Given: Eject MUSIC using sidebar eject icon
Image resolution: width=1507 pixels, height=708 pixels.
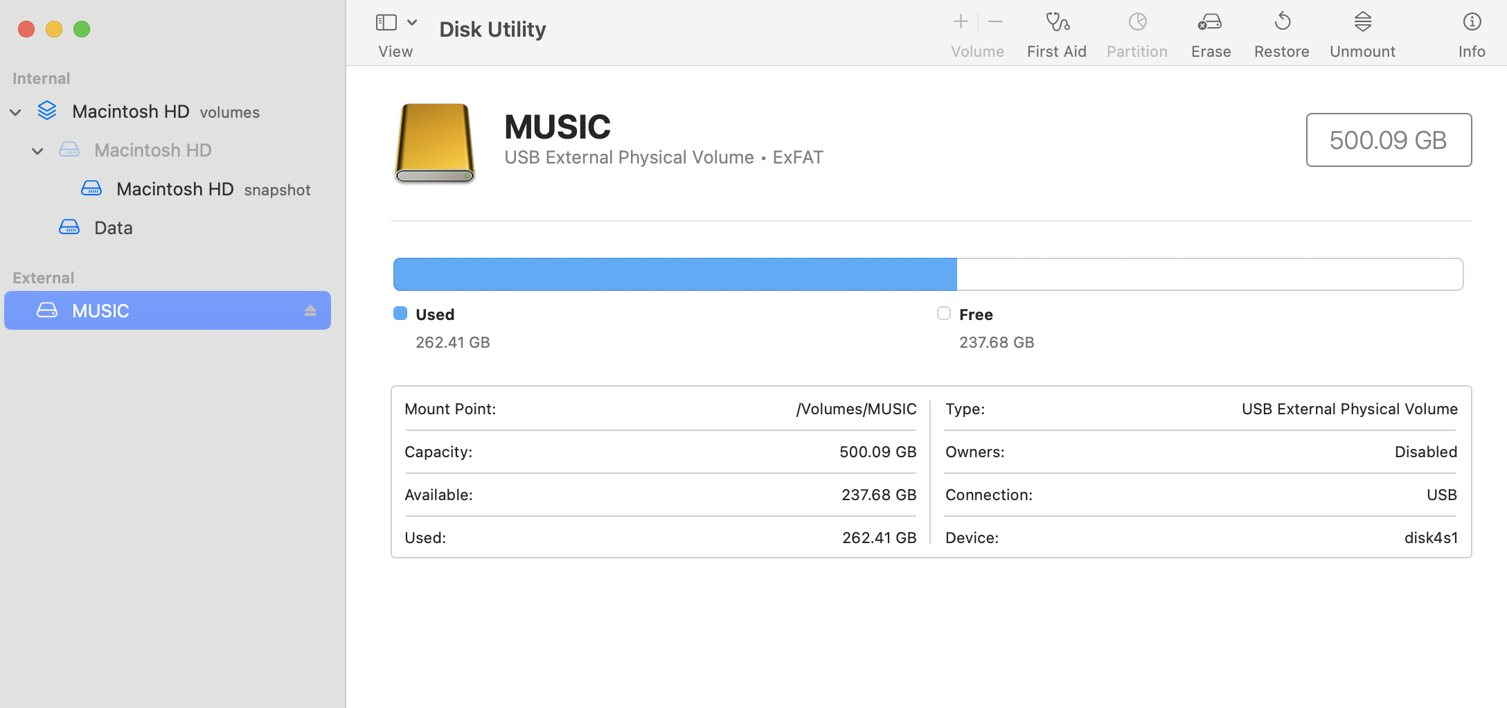Looking at the screenshot, I should point(310,311).
